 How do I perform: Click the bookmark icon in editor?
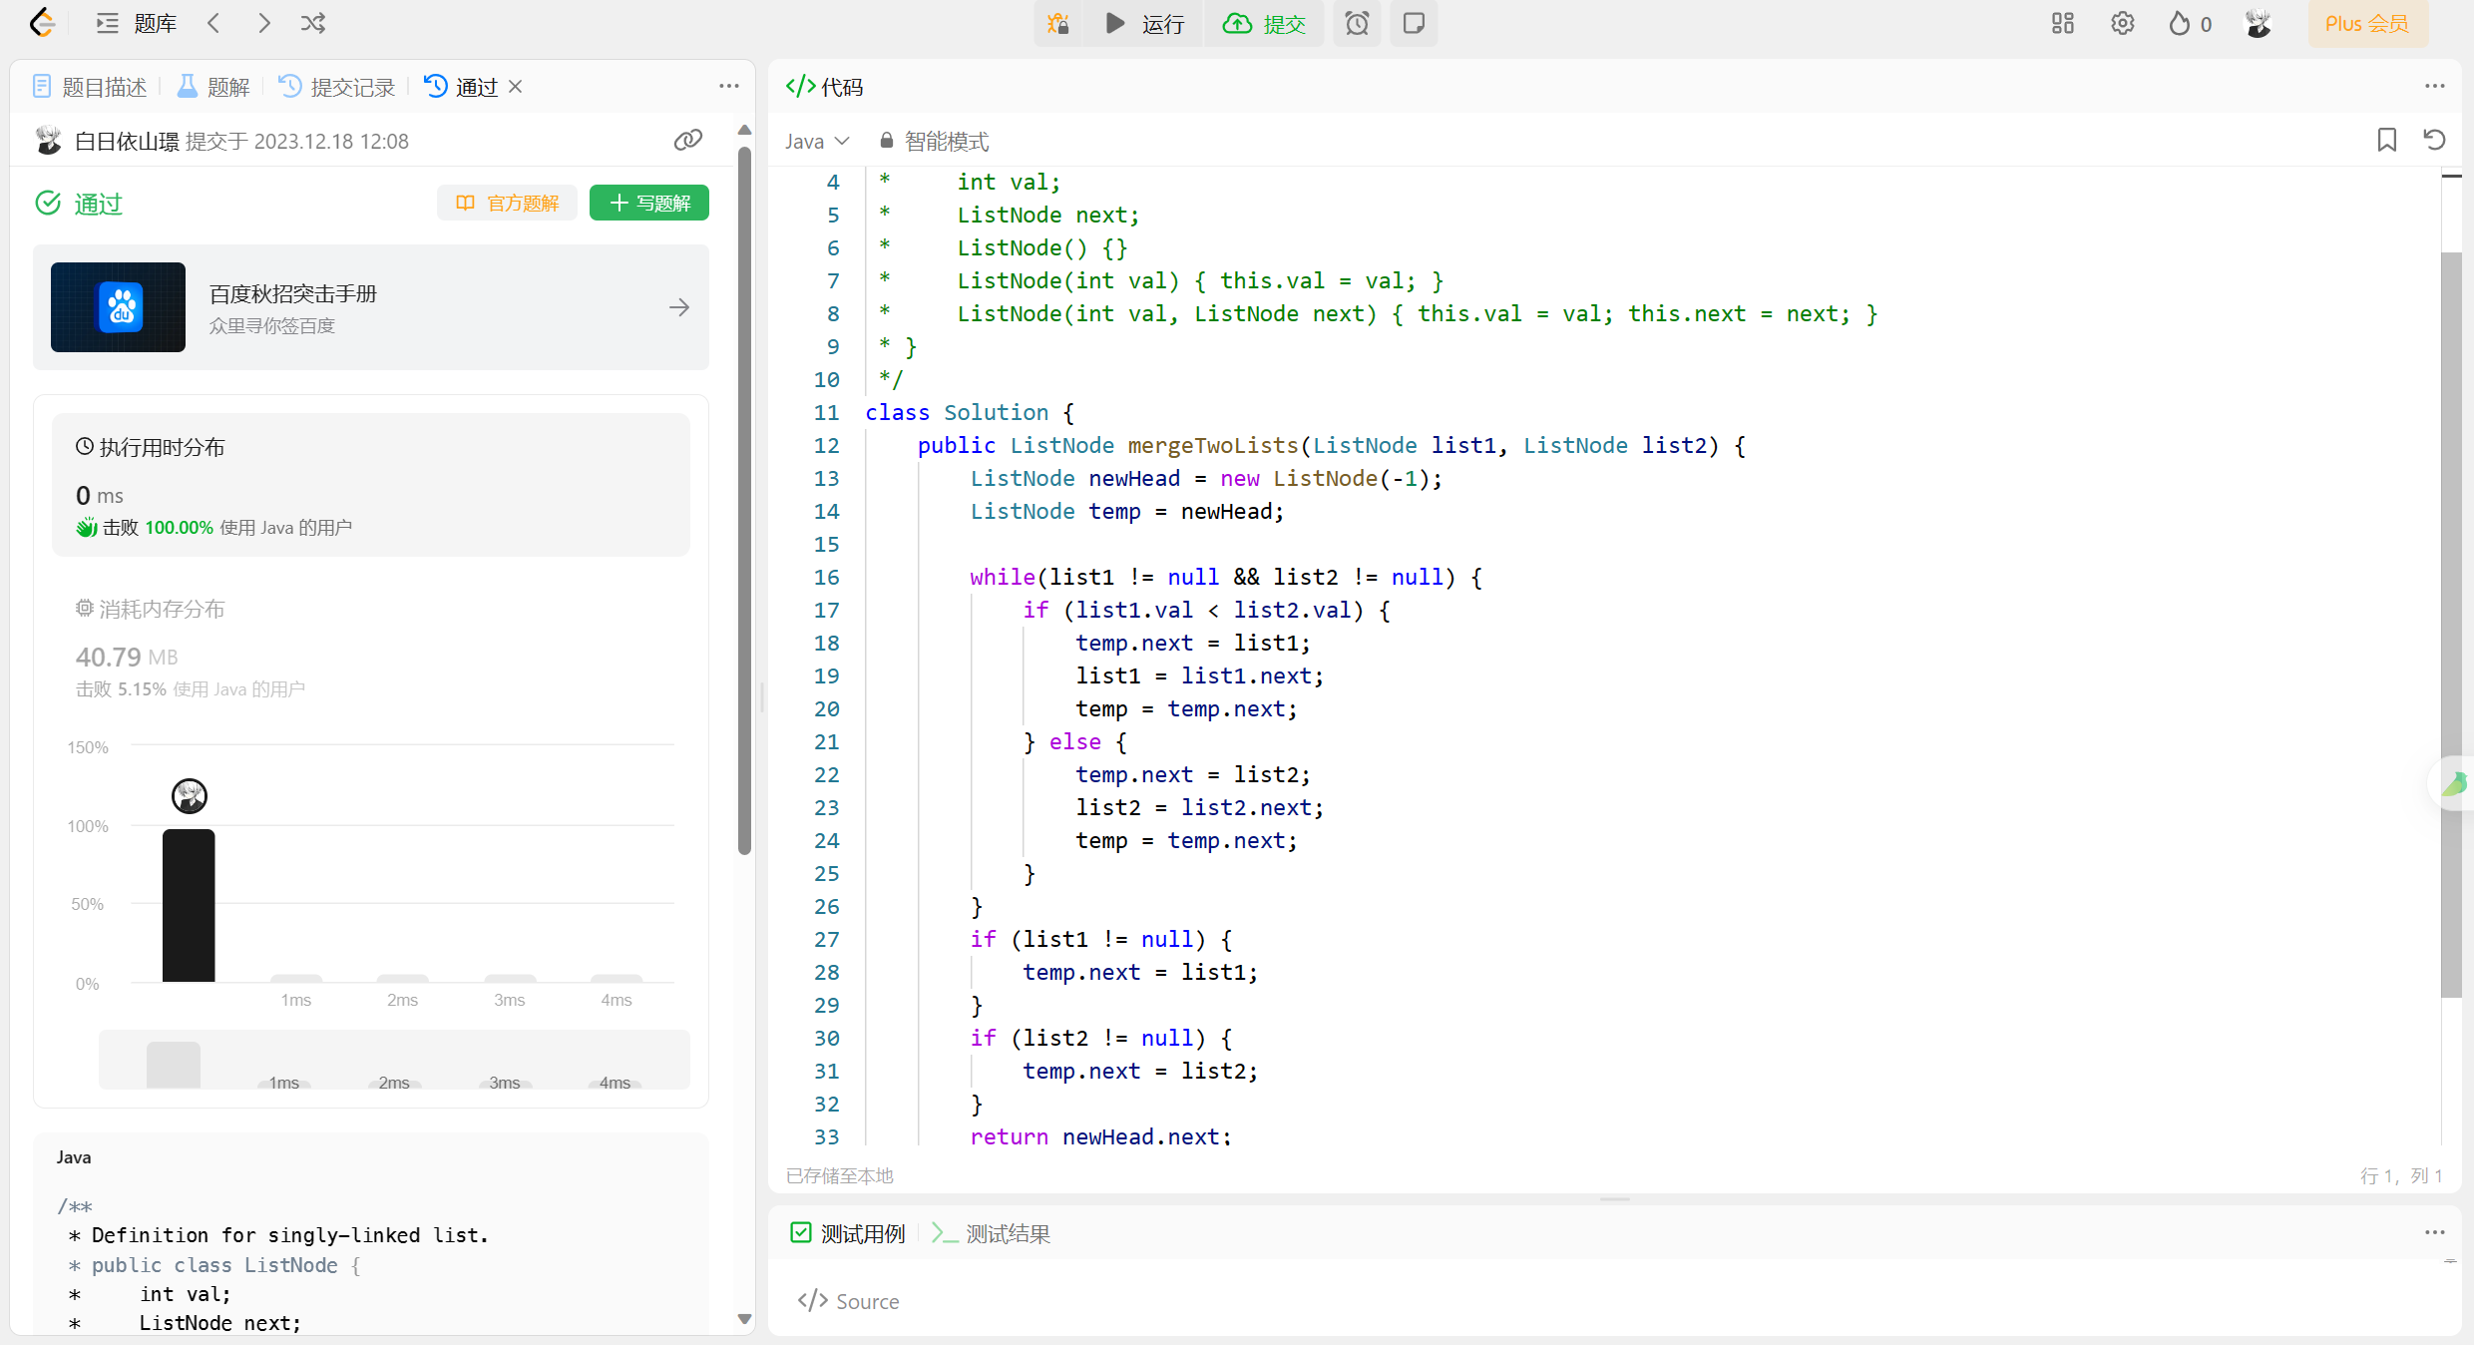[2387, 140]
